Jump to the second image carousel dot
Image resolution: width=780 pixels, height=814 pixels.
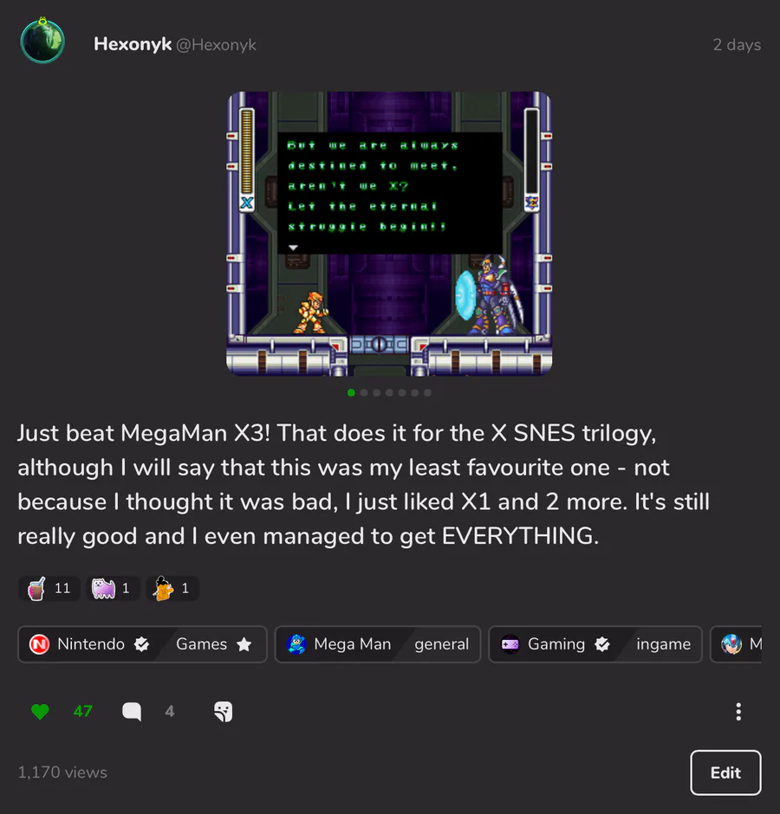[364, 392]
